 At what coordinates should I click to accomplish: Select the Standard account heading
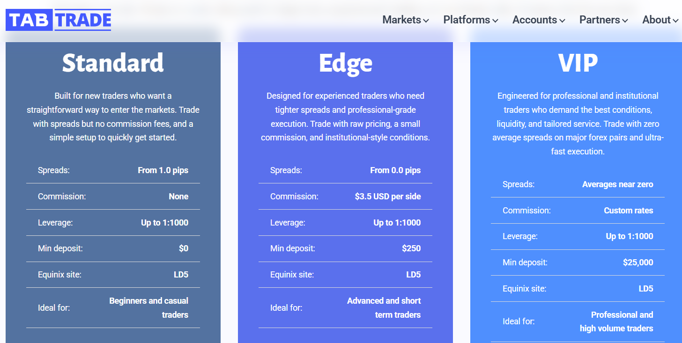[x=113, y=63]
